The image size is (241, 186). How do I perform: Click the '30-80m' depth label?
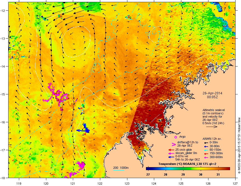pos(214,146)
